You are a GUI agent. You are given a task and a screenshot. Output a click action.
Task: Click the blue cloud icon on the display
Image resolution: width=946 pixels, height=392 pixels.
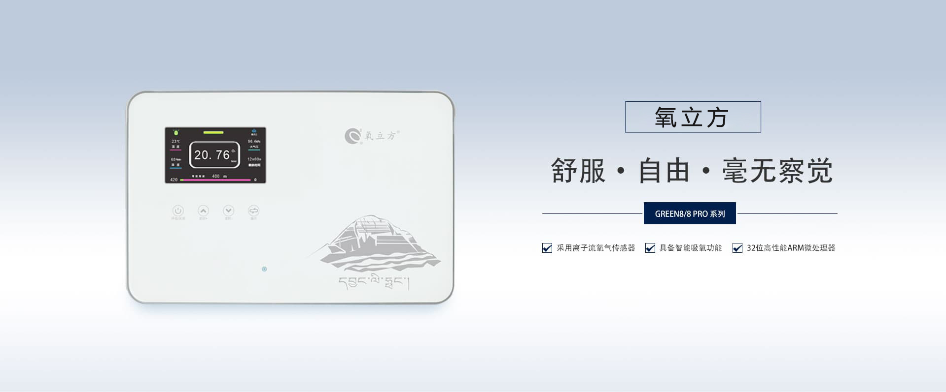click(254, 131)
